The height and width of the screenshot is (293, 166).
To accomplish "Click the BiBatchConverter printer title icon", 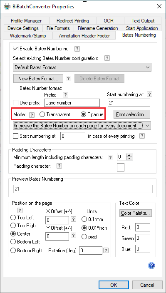I will [x=7, y=7].
